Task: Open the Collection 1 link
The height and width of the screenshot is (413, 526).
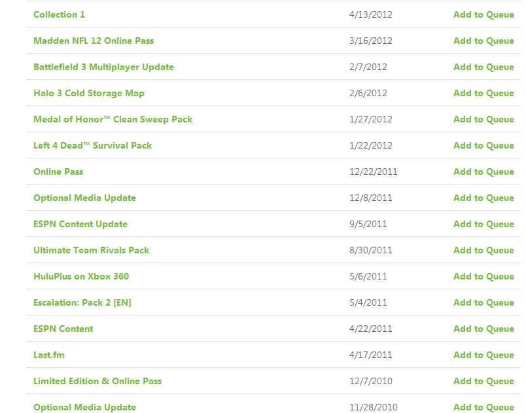Action: (59, 15)
